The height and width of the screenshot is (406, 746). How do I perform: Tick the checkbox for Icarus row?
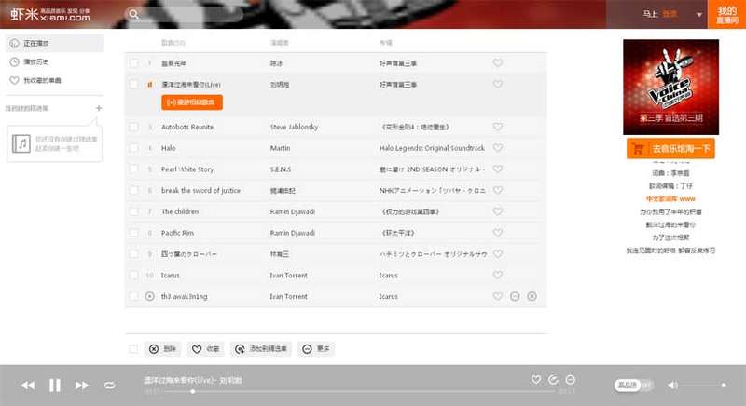click(x=134, y=276)
